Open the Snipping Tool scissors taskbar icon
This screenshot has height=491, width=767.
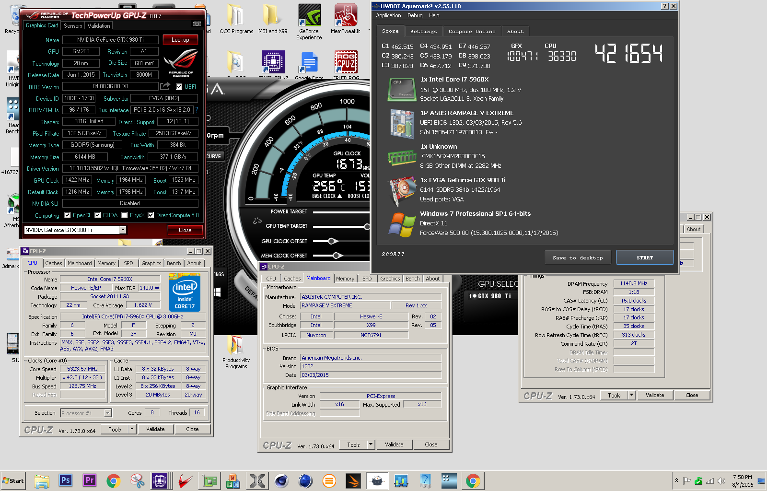[138, 480]
